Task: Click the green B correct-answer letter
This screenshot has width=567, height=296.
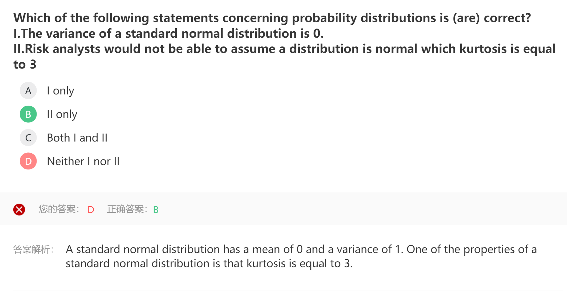Action: (x=156, y=209)
